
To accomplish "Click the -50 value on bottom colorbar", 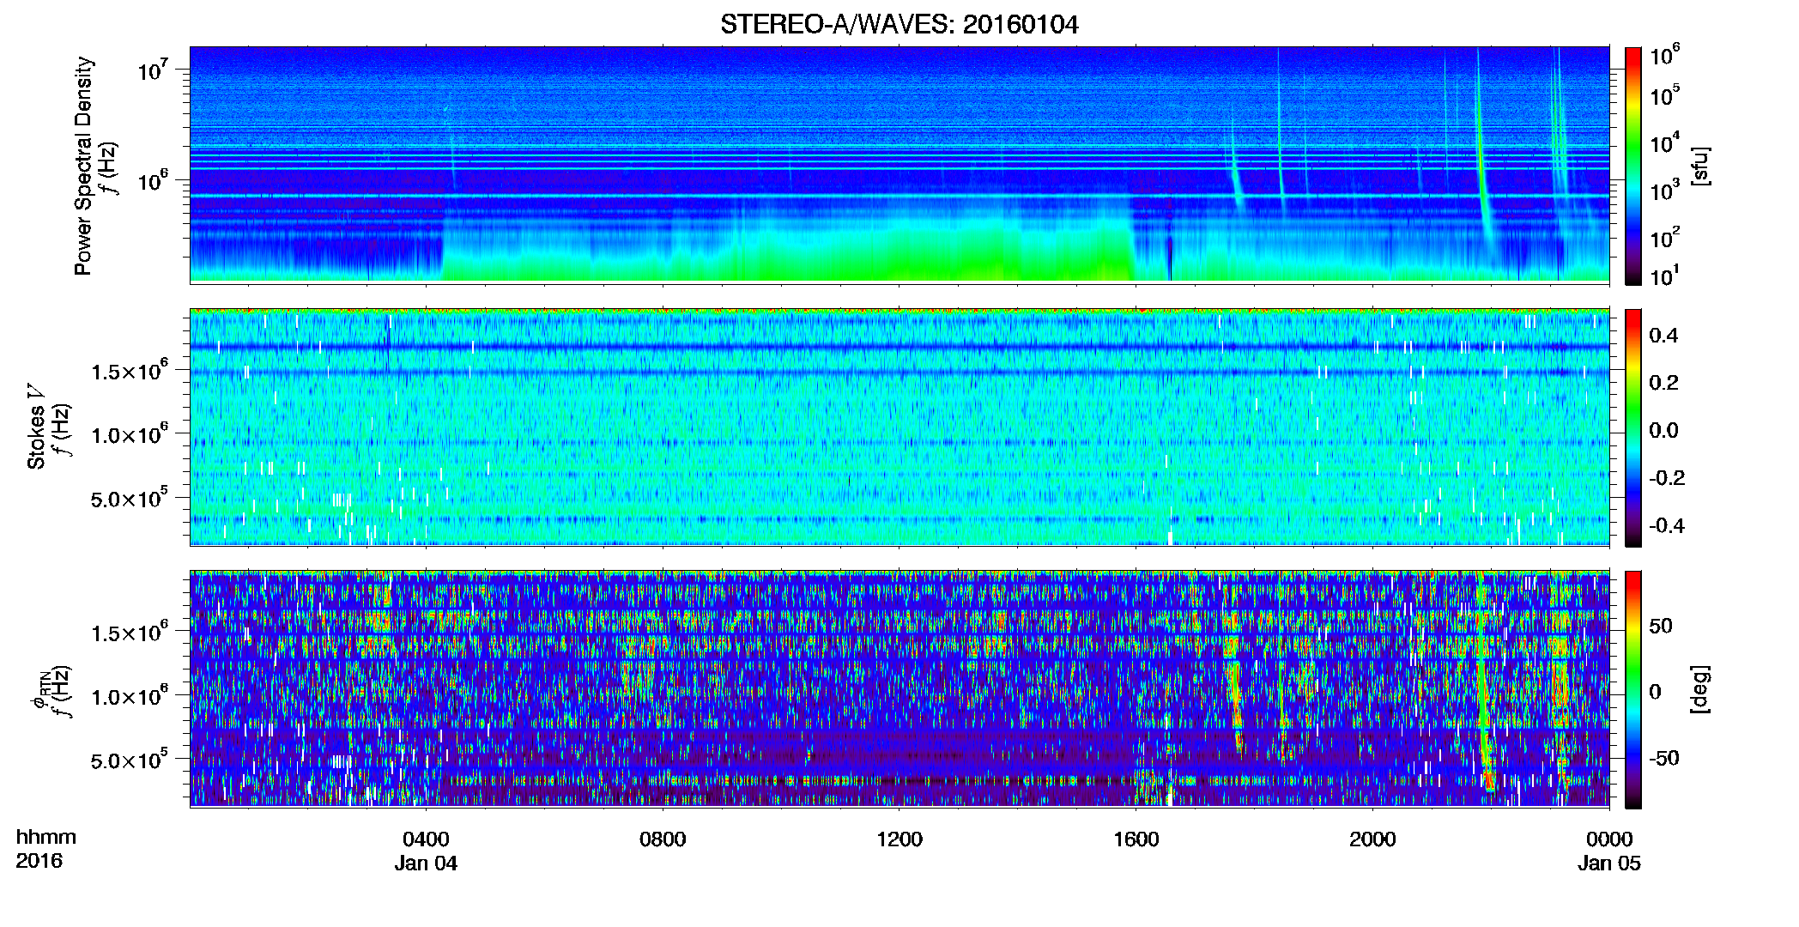I will (x=1663, y=759).
